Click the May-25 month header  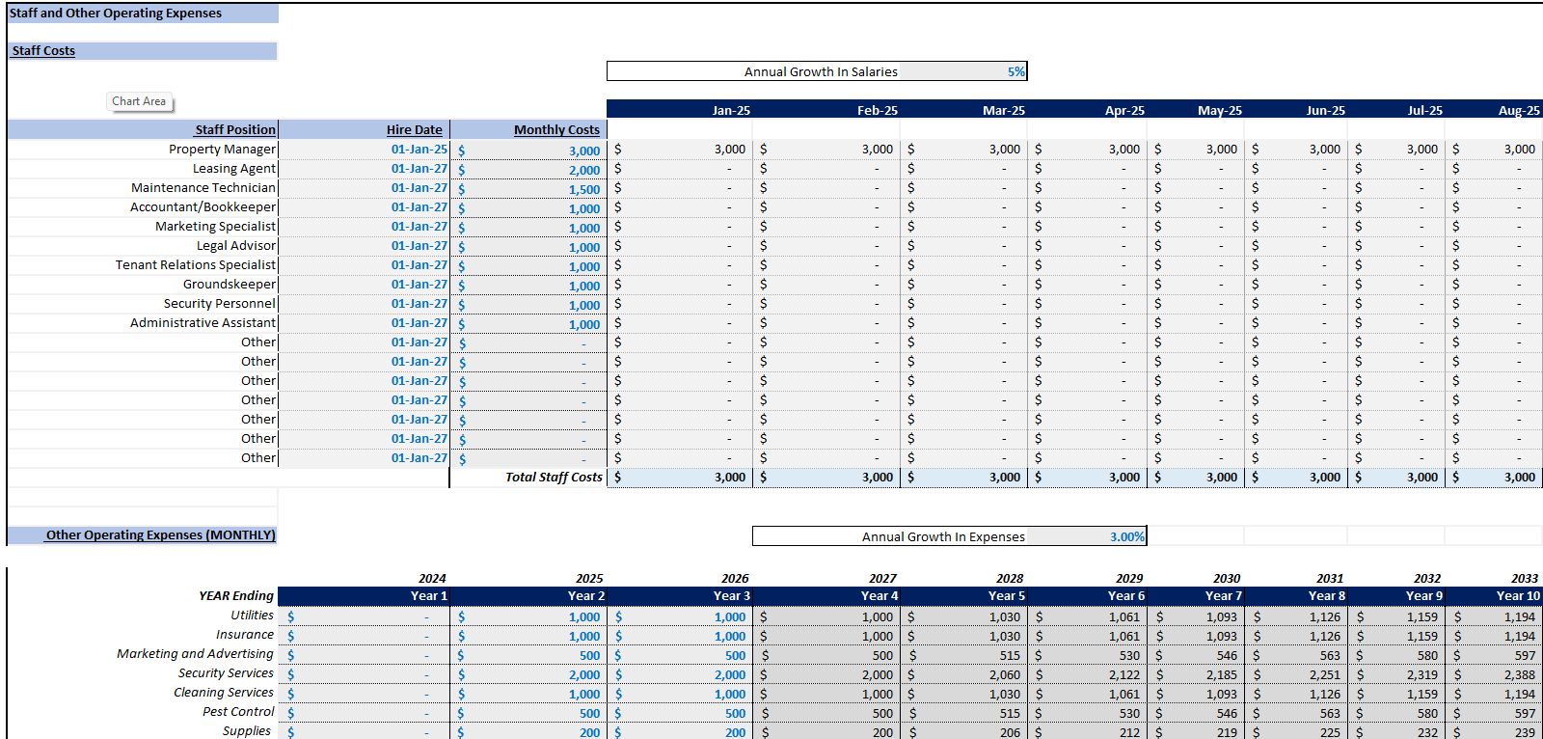coord(1220,111)
